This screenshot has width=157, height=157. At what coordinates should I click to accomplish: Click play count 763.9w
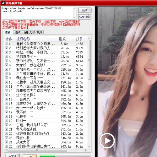[x=66, y=146]
